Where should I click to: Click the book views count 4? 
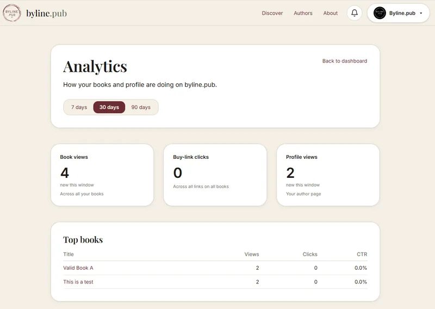point(65,173)
